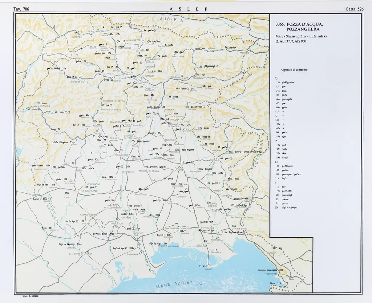
Task: Click the circle symbol in the legend
Action: 276,78
